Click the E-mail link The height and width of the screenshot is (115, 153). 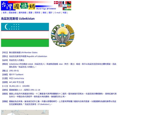[58, 12]
